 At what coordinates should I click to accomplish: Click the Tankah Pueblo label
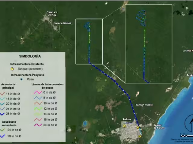pos(144,105)
